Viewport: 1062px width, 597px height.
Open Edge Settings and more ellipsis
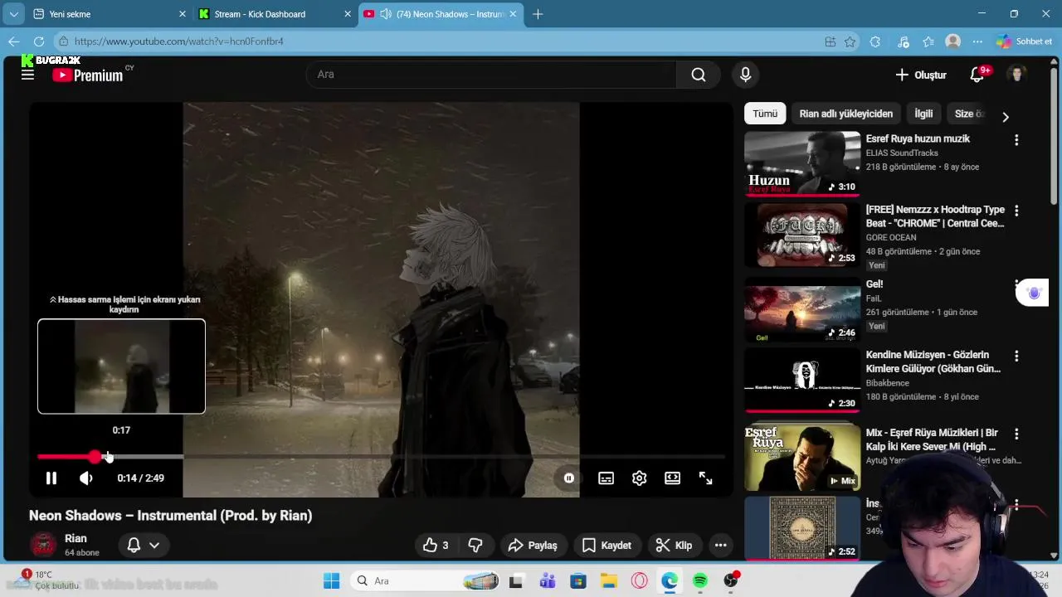click(x=977, y=41)
